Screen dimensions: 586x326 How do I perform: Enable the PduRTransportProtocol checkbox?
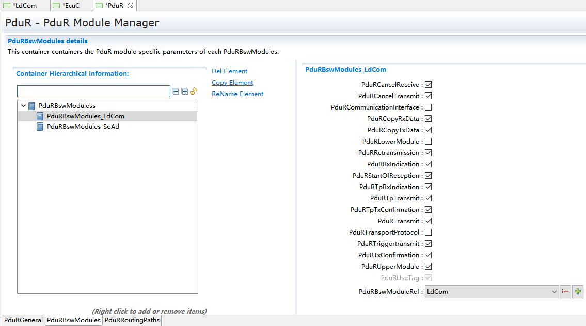coord(428,232)
